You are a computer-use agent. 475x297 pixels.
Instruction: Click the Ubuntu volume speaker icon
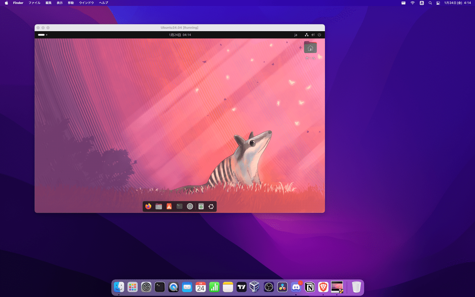point(313,35)
